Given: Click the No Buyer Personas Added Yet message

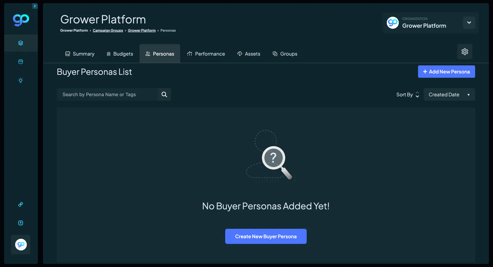Looking at the screenshot, I should [x=266, y=206].
